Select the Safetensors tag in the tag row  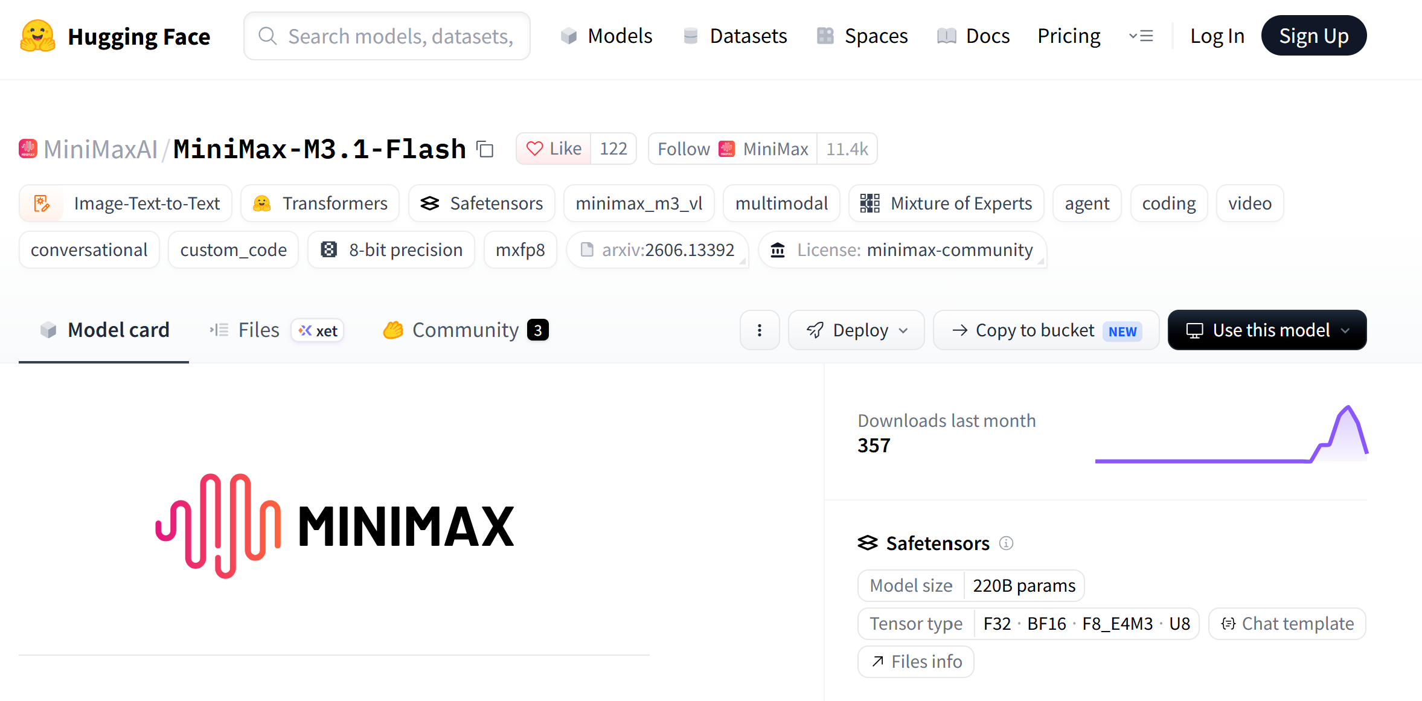click(481, 203)
